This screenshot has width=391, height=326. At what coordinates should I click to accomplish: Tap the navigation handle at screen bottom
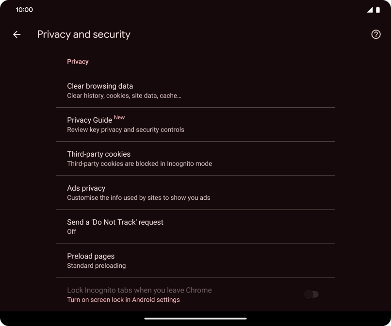tap(195, 319)
